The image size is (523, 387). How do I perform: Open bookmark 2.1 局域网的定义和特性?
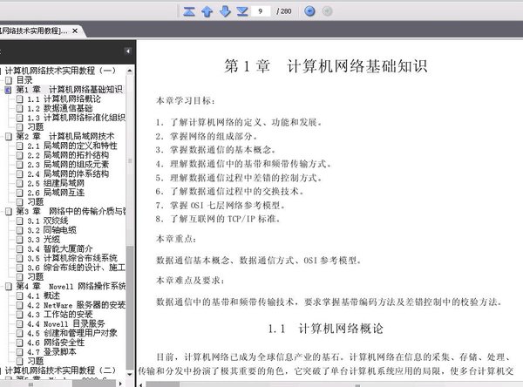[72, 146]
